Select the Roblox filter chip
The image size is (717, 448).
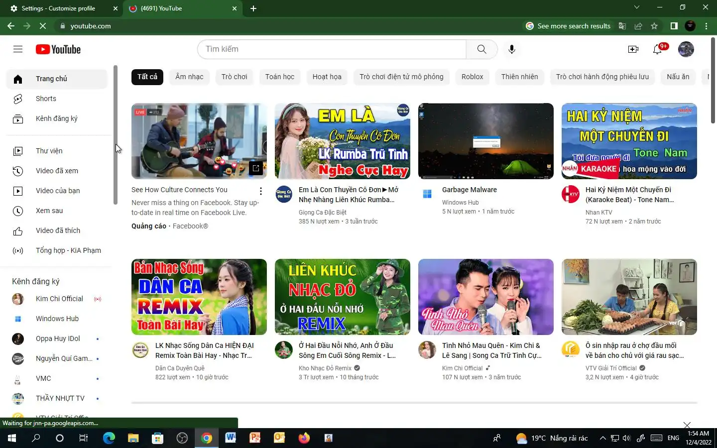(472, 77)
